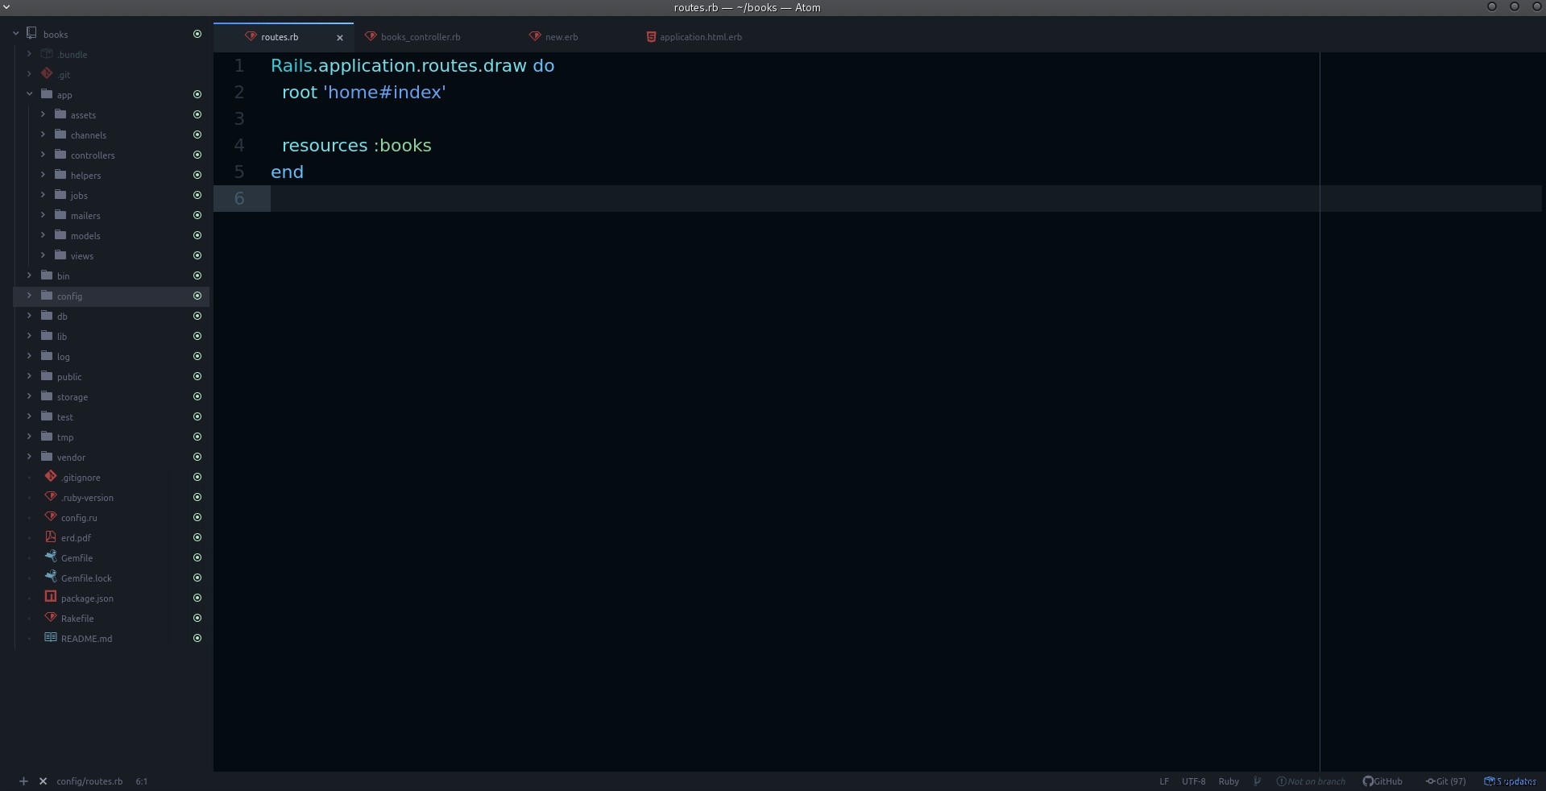Toggle the status circle on views row
The width and height of the screenshot is (1546, 791).
point(197,255)
